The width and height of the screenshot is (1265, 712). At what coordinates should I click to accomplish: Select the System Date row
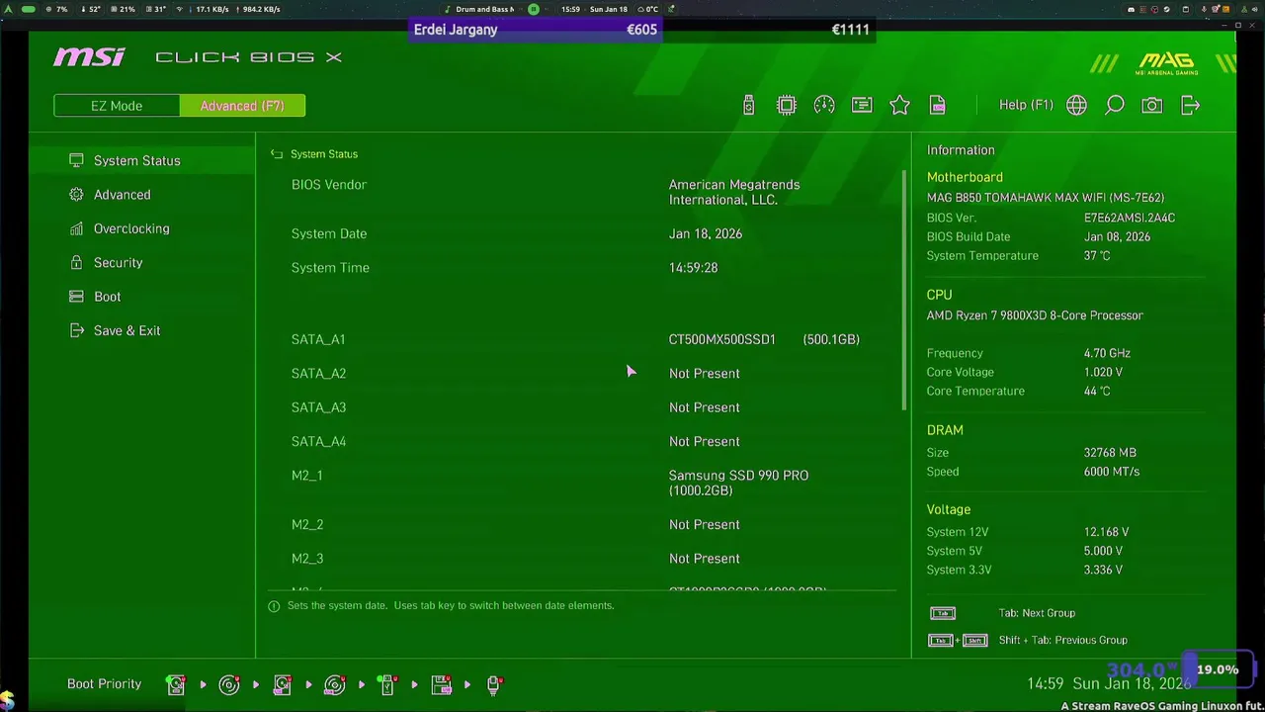(x=583, y=233)
